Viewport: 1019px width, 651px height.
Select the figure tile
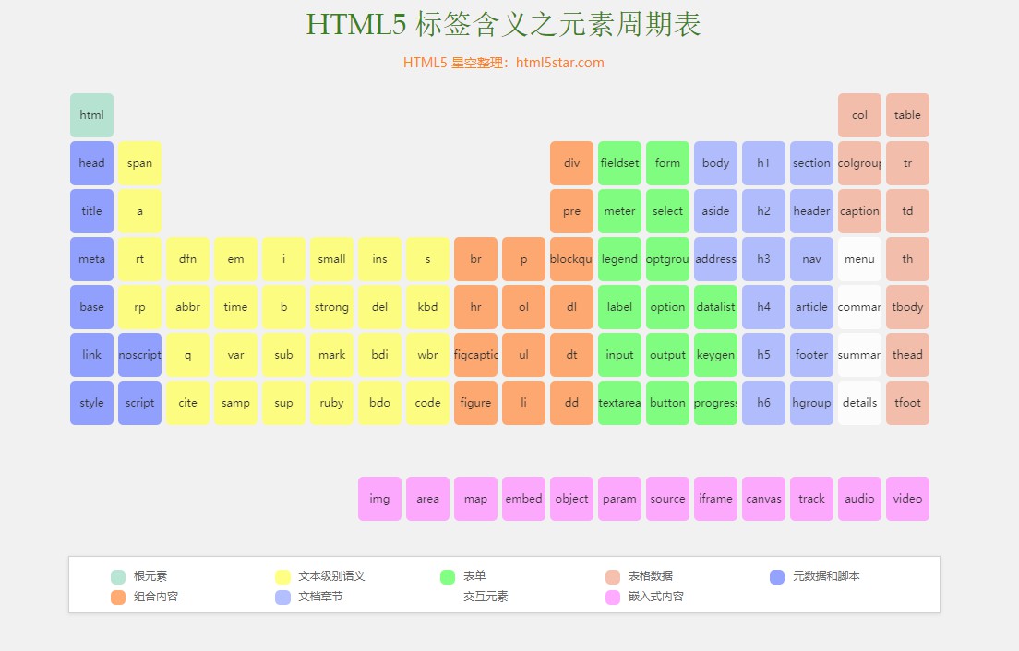[x=475, y=403]
